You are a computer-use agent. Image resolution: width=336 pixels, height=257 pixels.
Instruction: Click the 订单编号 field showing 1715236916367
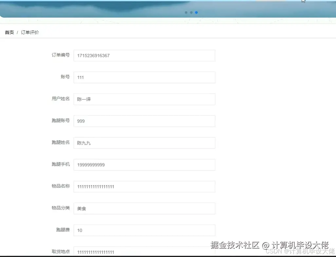pyautogui.click(x=144, y=55)
